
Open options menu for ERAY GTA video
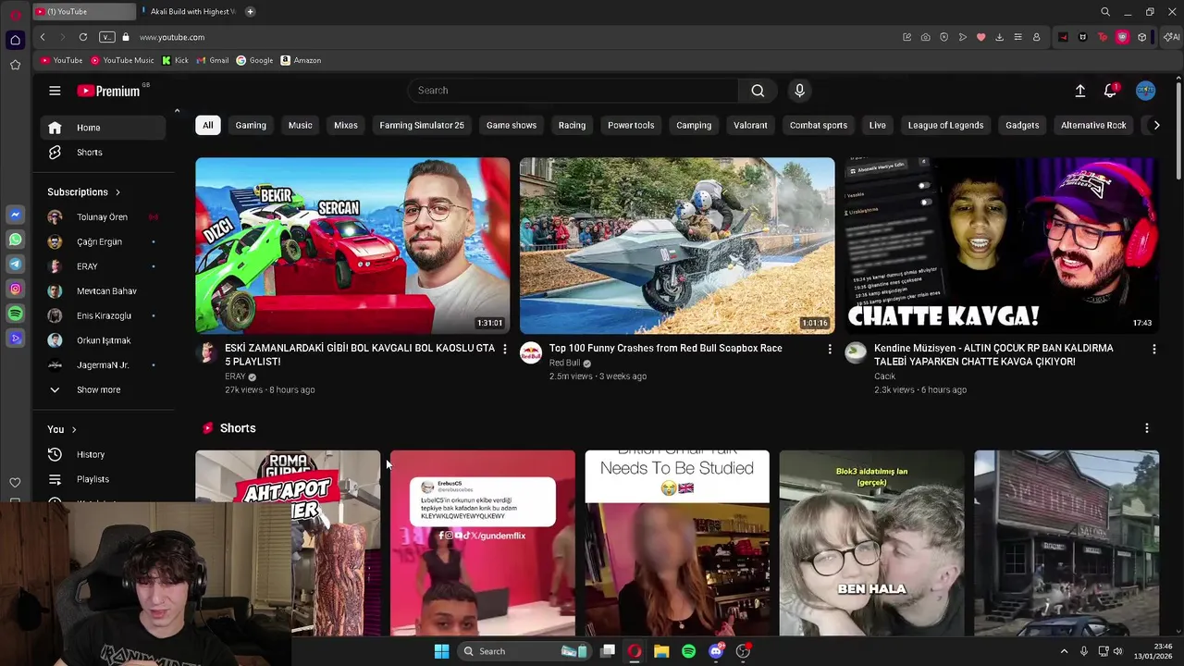tap(504, 349)
